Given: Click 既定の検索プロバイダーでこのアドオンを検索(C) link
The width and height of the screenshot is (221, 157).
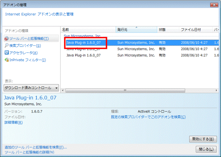Looking at the screenshot, I should (148, 117).
